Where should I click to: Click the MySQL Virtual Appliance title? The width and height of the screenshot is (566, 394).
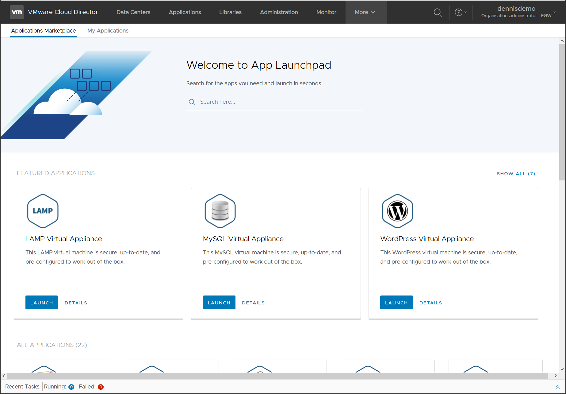click(243, 239)
